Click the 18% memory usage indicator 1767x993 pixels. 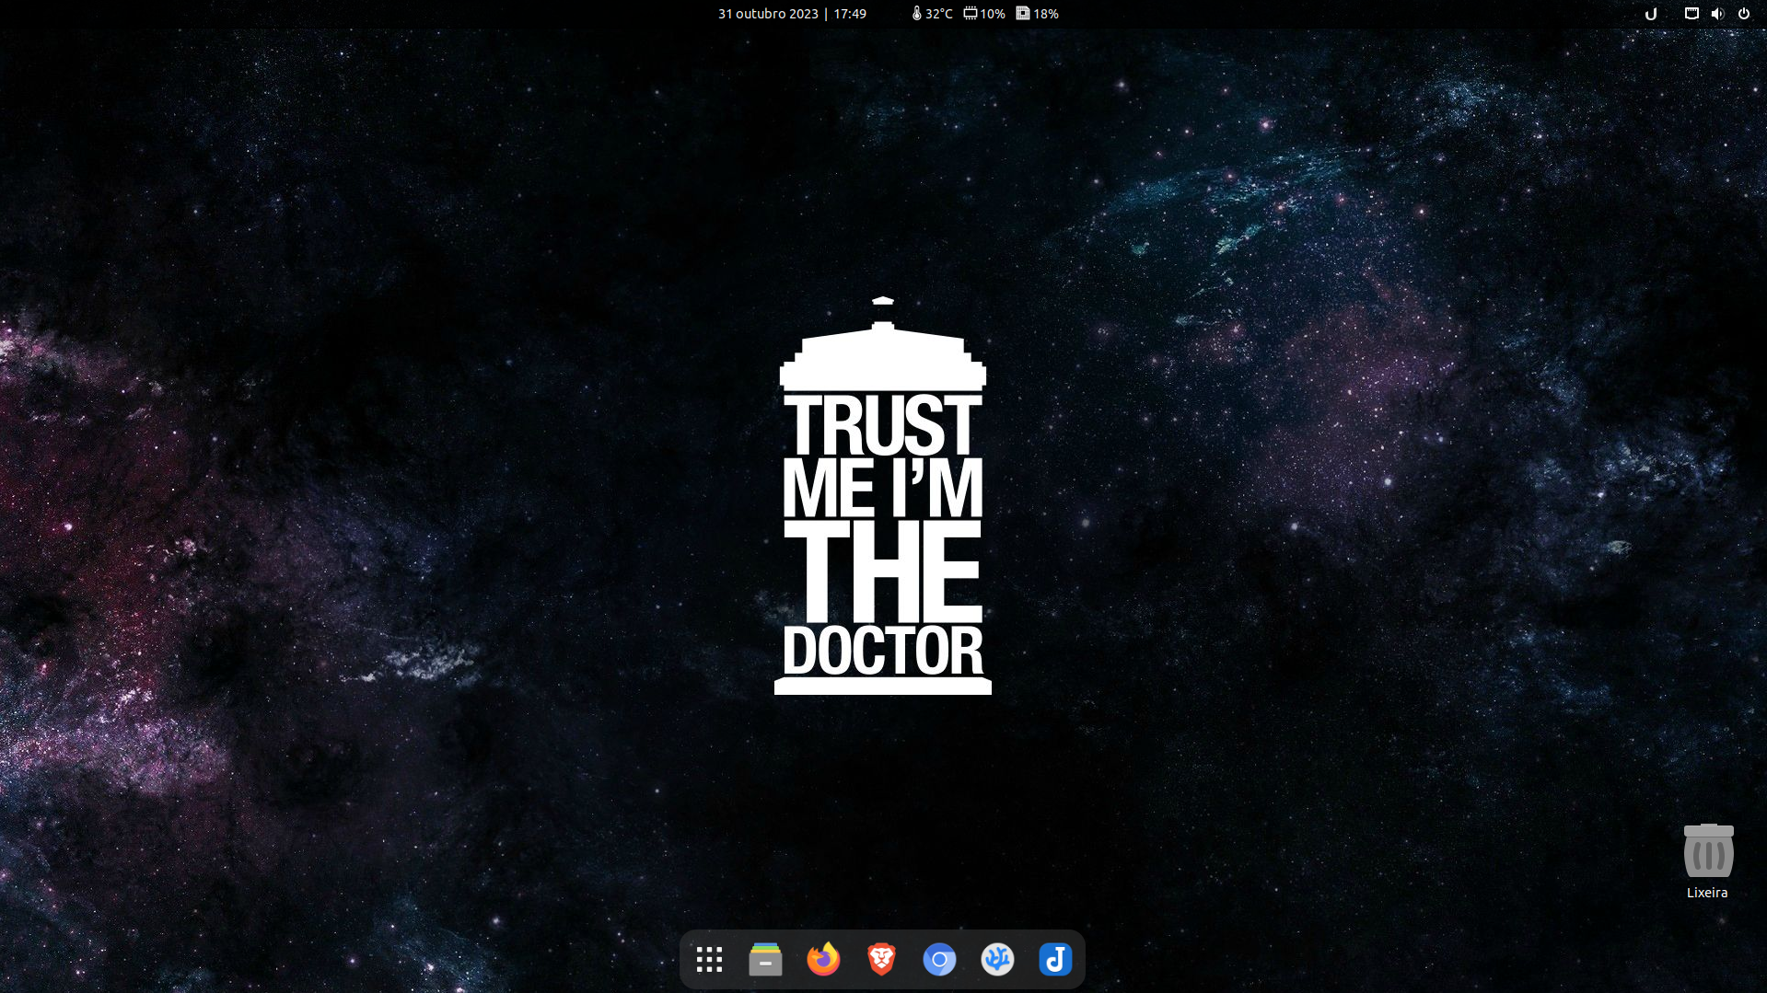(x=1038, y=14)
